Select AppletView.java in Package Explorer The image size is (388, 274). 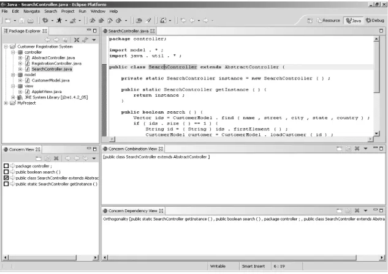[47, 92]
